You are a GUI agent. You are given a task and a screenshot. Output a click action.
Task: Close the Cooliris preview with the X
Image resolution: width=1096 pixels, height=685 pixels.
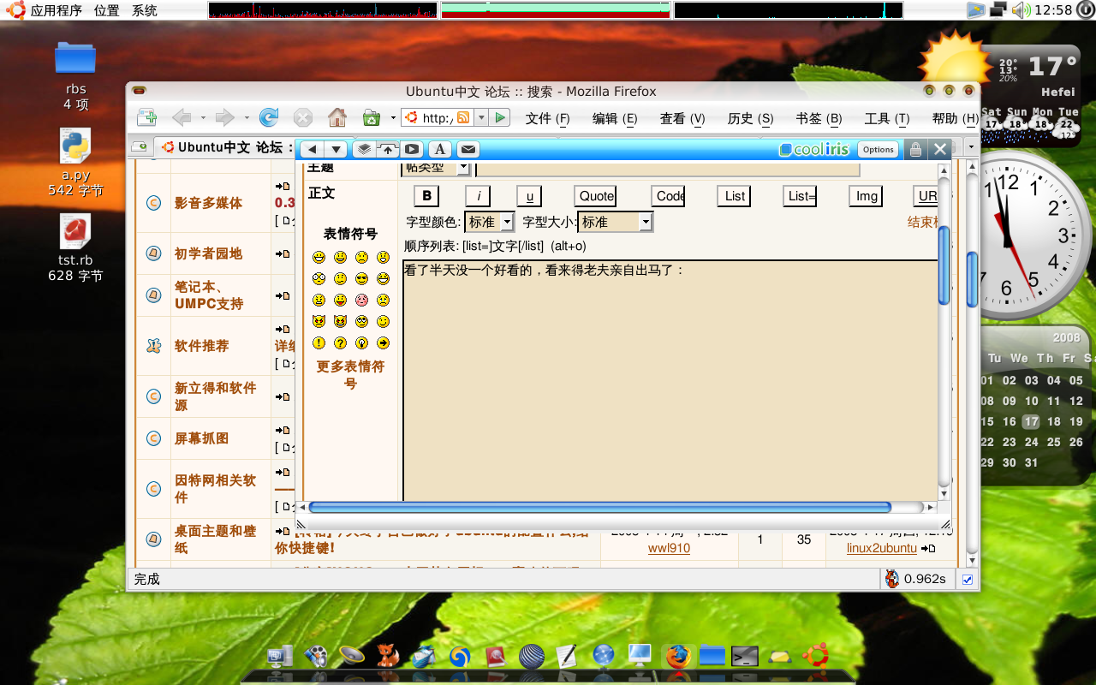pos(940,149)
